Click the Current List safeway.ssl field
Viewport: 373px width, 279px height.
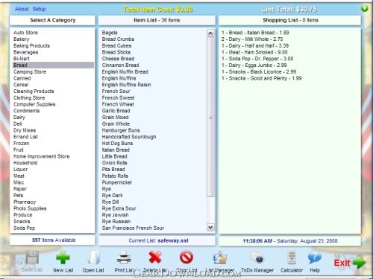157,240
